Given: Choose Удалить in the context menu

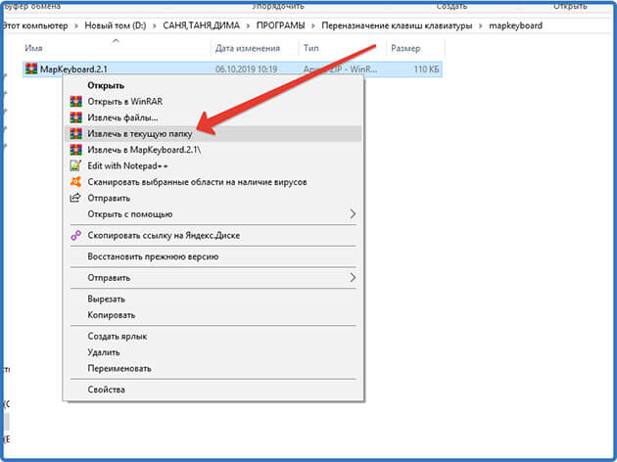Looking at the screenshot, I should (x=213, y=352).
